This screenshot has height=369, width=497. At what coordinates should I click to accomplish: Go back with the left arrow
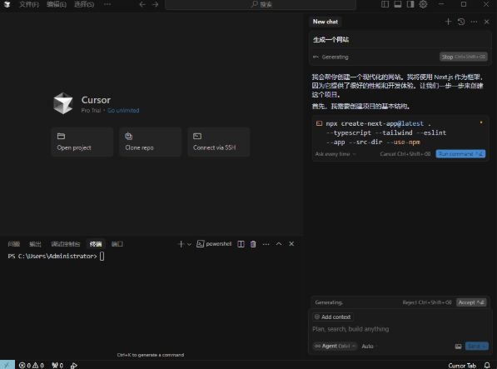point(142,4)
